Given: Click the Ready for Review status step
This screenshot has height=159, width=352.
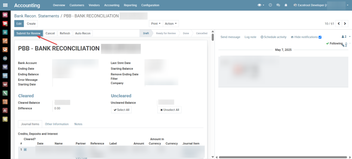Looking at the screenshot, I should [166, 33].
